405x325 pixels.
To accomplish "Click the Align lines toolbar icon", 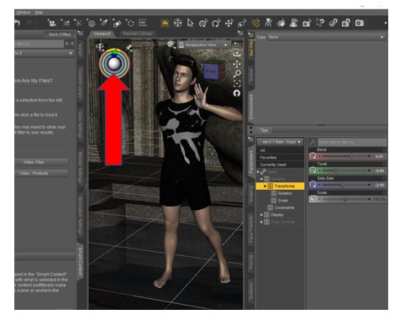I will point(143,23).
